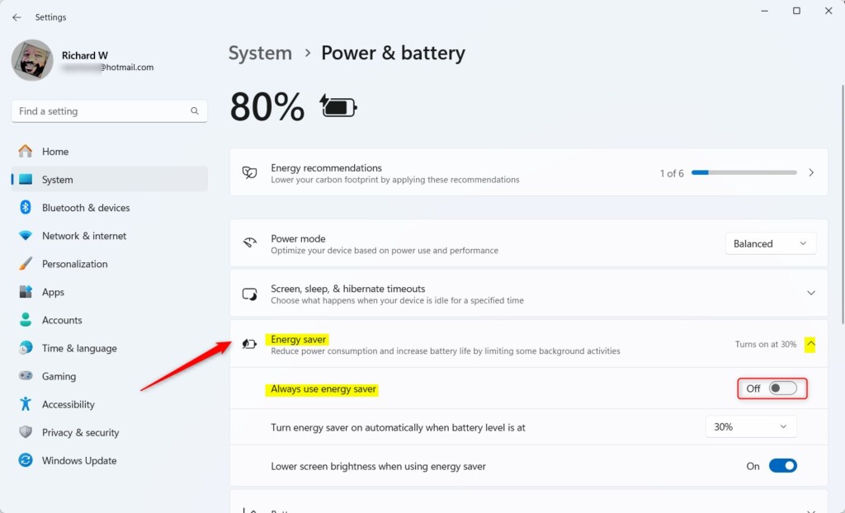Viewport: 845px width, 513px height.
Task: Click the Accessibility figure icon
Action: pyautogui.click(x=26, y=403)
